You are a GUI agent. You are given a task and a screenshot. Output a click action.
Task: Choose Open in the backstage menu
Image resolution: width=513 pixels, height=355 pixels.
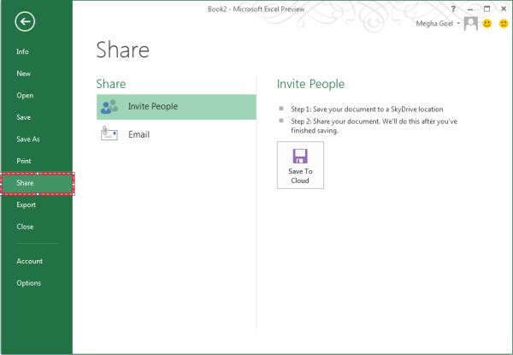tap(25, 96)
